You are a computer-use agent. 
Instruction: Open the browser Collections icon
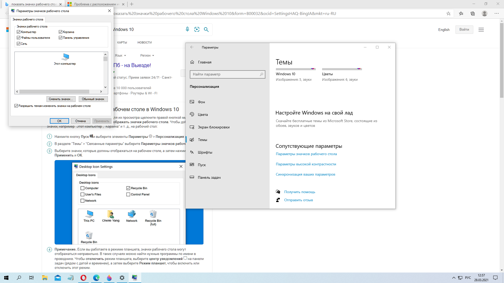point(473,13)
